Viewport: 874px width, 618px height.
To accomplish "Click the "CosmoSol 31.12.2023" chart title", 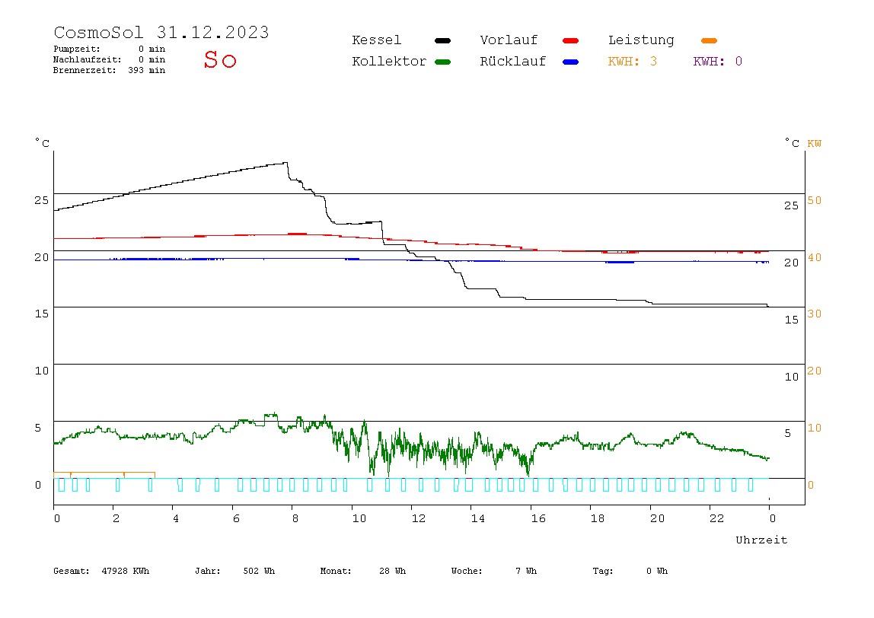I will [161, 32].
